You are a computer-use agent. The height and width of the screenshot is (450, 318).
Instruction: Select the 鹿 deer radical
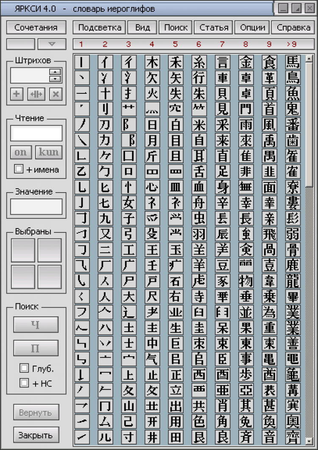(x=293, y=265)
